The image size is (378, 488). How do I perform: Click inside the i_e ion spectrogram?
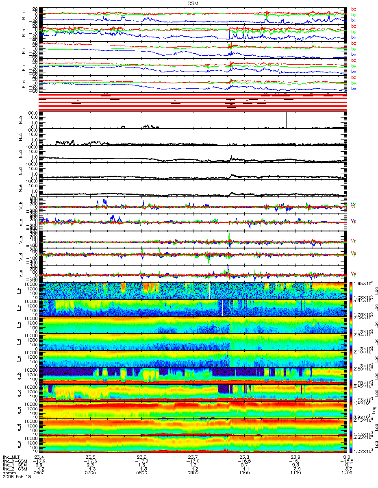193,359
